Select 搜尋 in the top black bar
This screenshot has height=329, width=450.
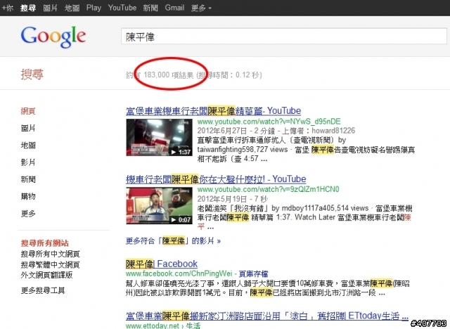[x=28, y=8]
